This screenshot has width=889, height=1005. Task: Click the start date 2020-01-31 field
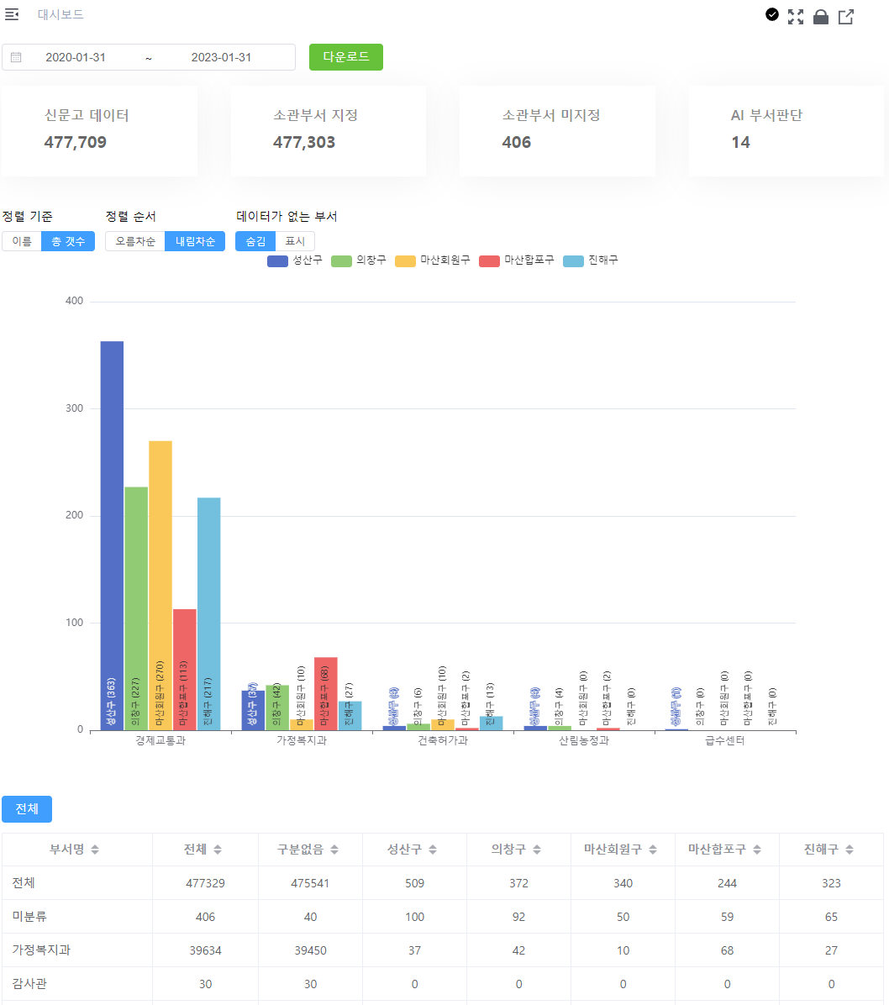click(76, 57)
